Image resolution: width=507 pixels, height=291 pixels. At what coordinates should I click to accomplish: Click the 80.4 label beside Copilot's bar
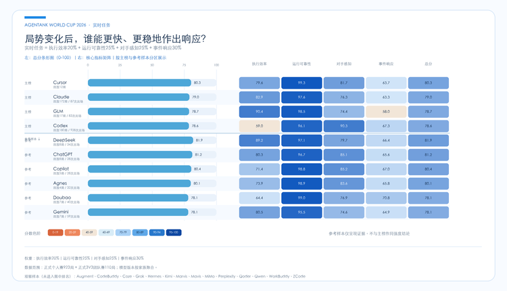click(197, 169)
